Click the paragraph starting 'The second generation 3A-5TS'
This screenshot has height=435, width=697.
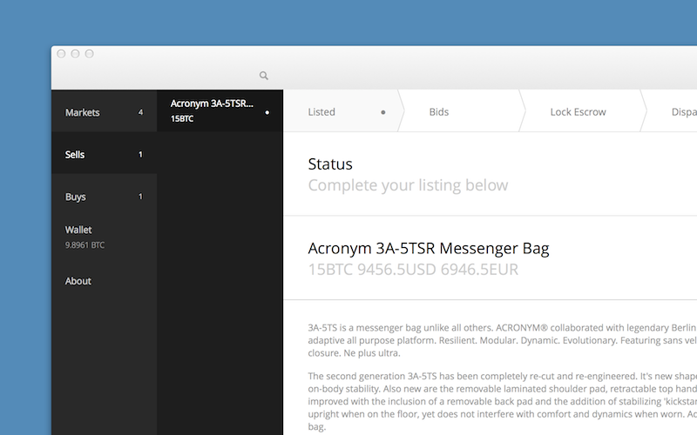(x=503, y=401)
